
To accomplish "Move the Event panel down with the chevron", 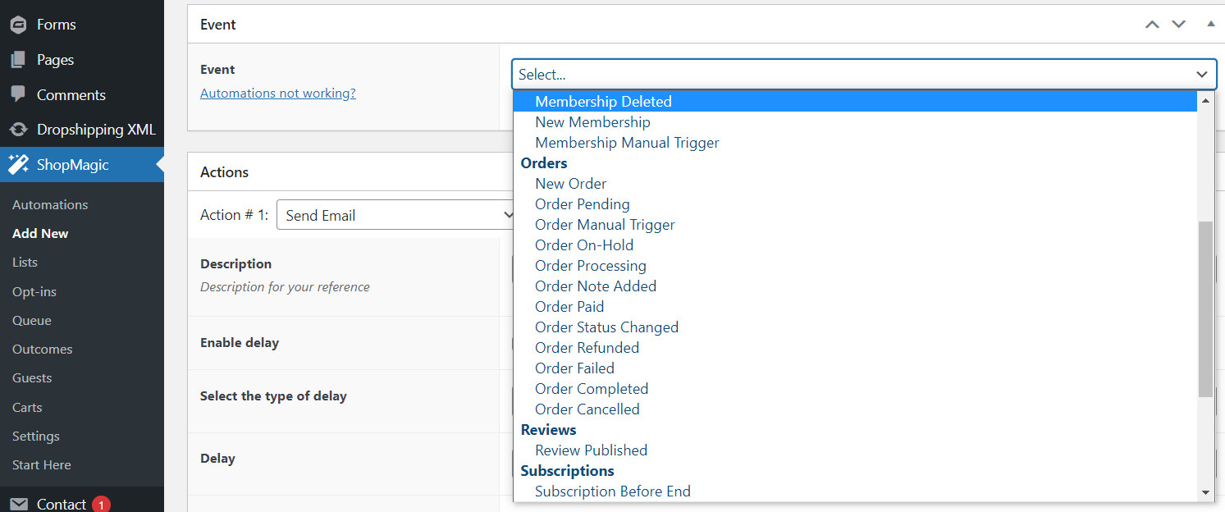I will pos(1178,24).
